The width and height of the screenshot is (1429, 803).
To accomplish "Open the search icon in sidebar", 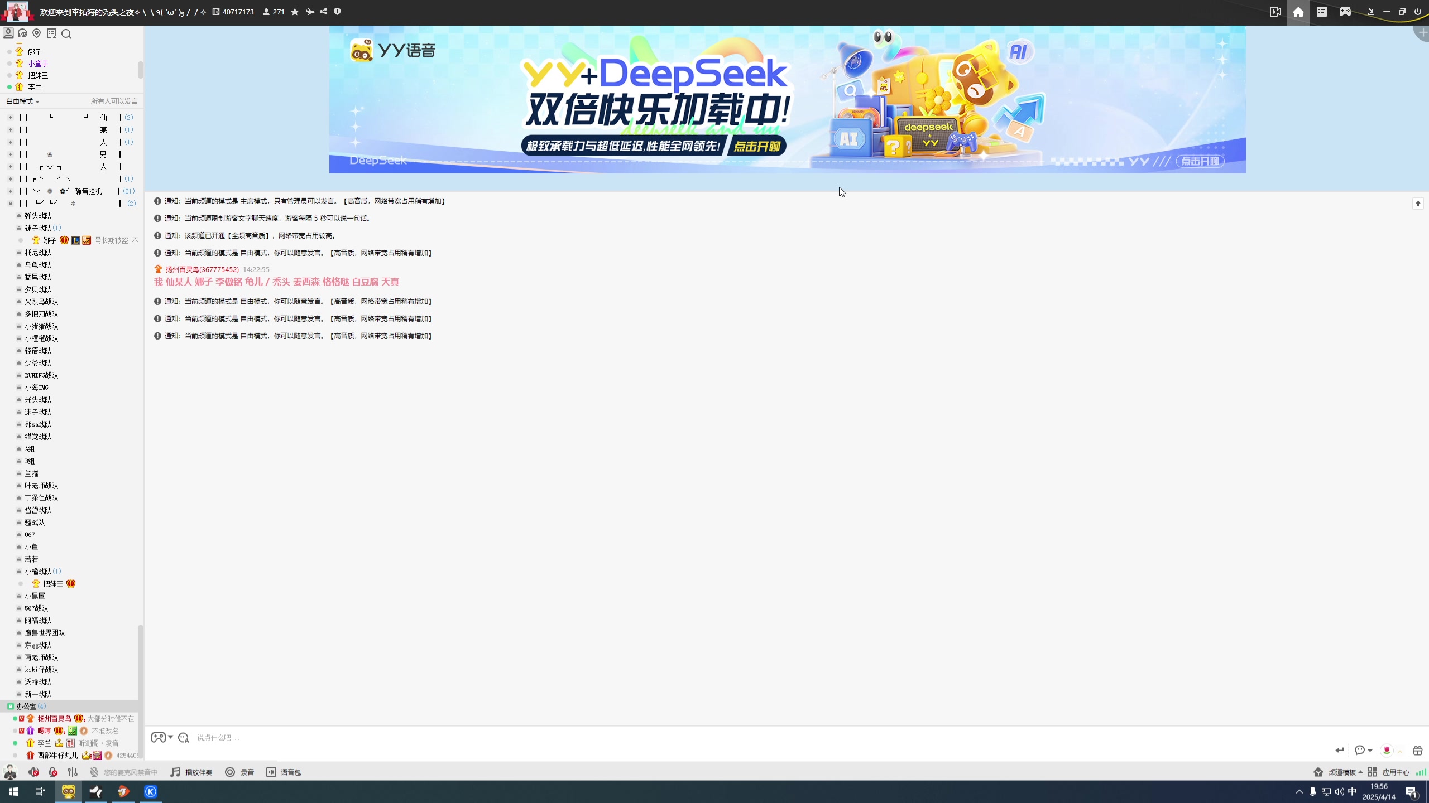I will click(x=66, y=34).
